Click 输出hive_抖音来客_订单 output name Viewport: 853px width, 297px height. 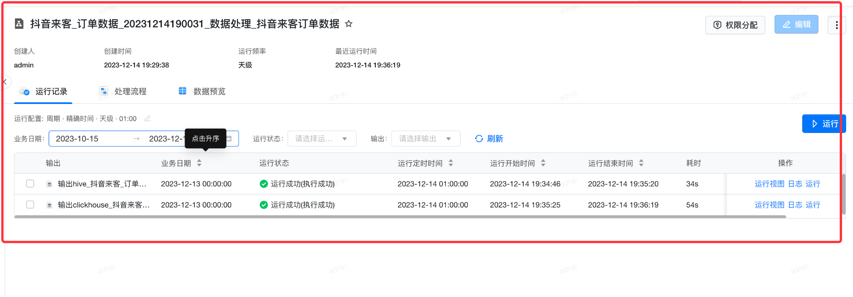click(102, 184)
